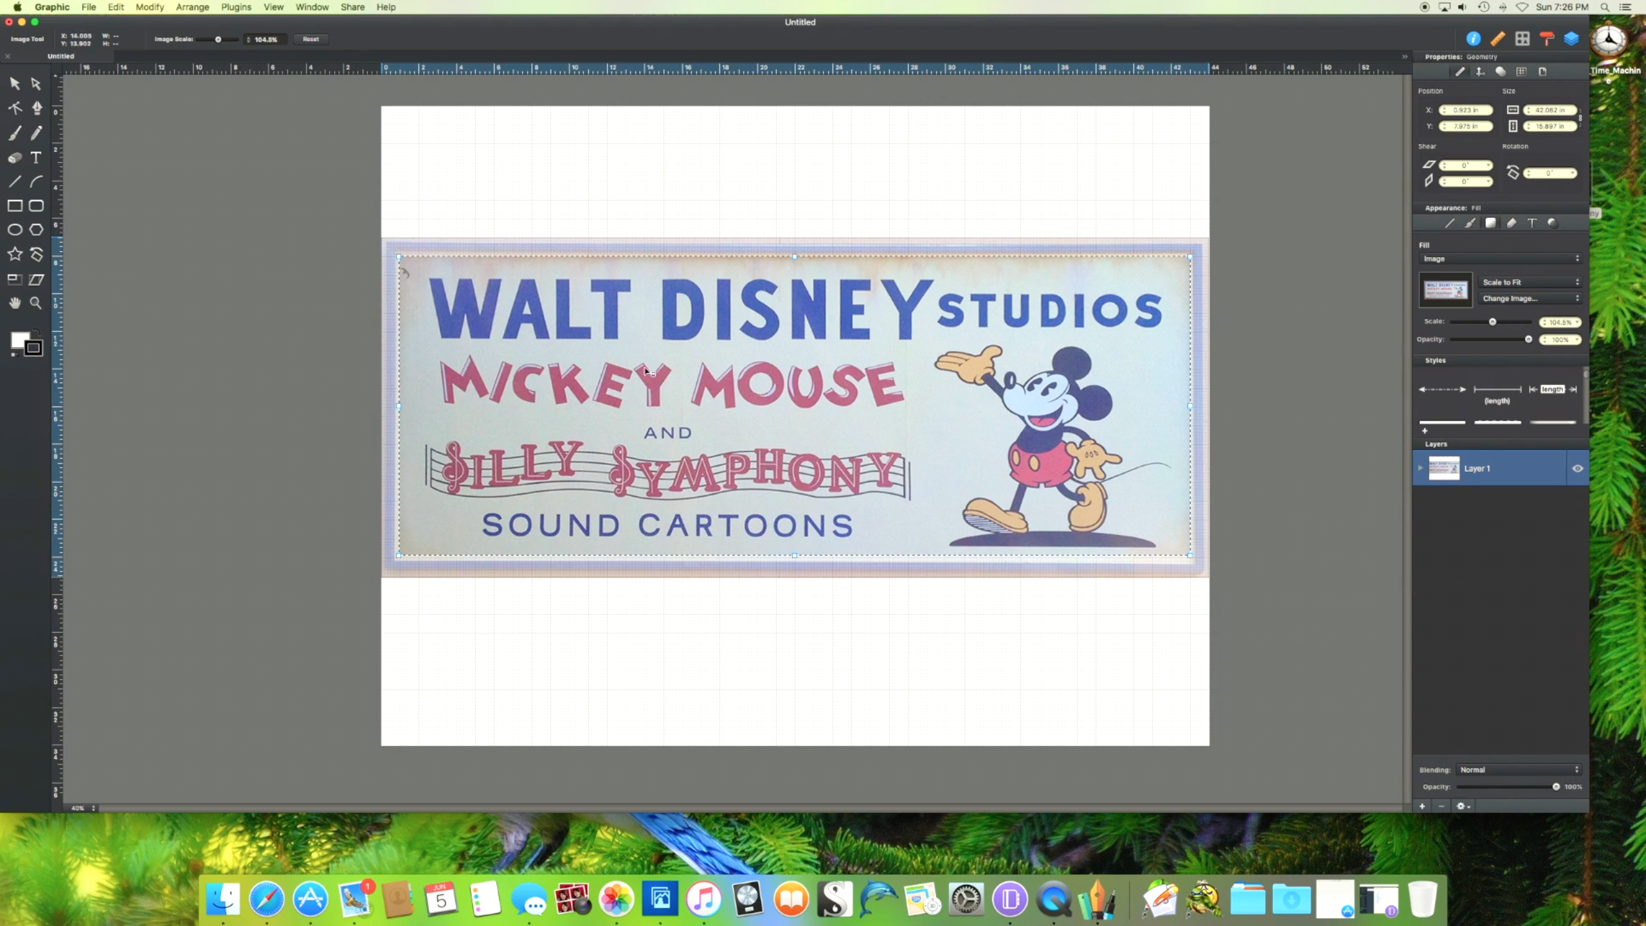Click the fill image preview thumbnail
1646x926 pixels.
(1445, 290)
